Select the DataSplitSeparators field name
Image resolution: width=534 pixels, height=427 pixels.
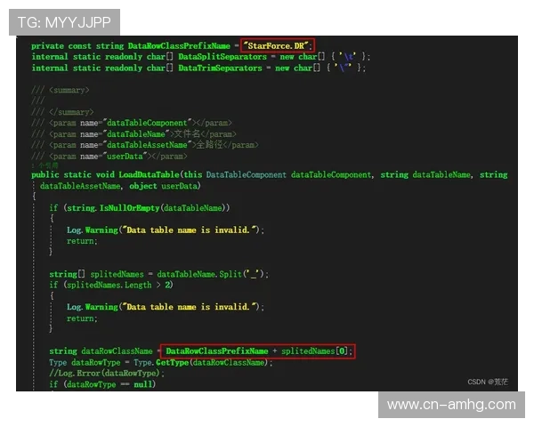pos(222,57)
